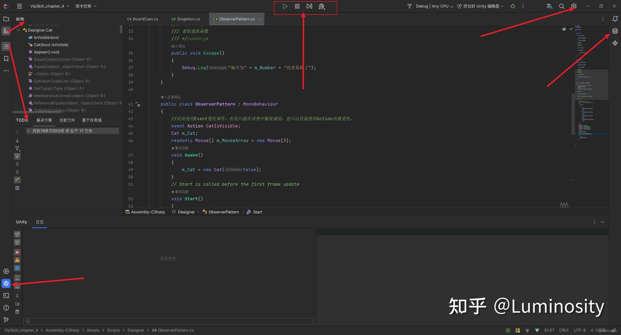Switch to the 解决方案 tab in TODO panel

click(x=44, y=120)
